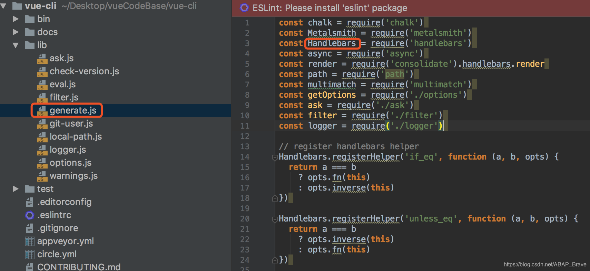Image resolution: width=590 pixels, height=271 pixels.
Task: Open filter.js from the tree
Action: (64, 97)
